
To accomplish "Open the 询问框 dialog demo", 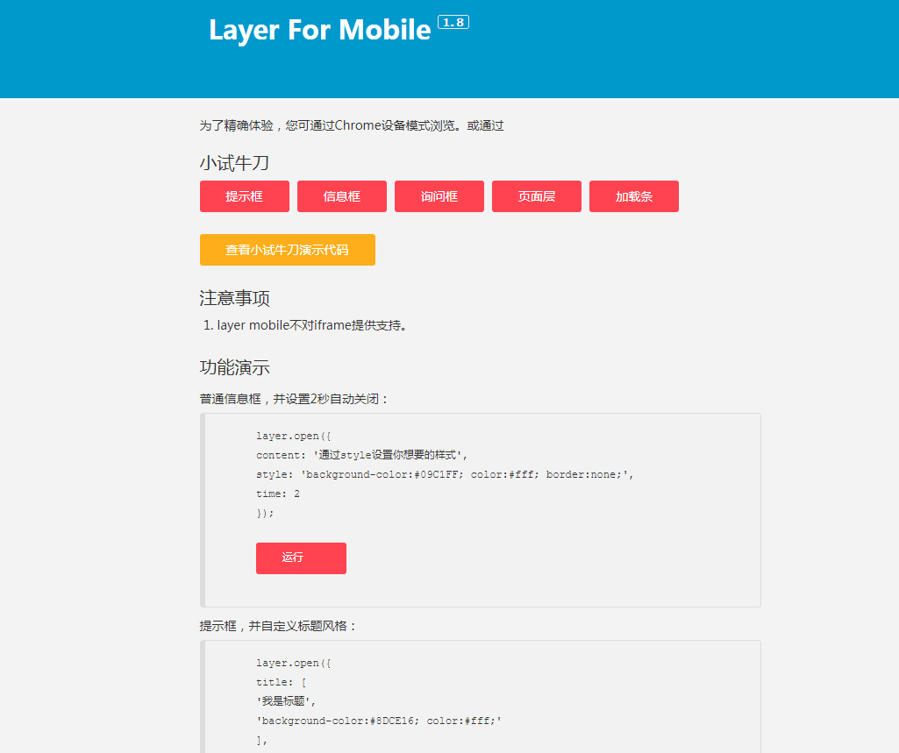I will point(439,195).
